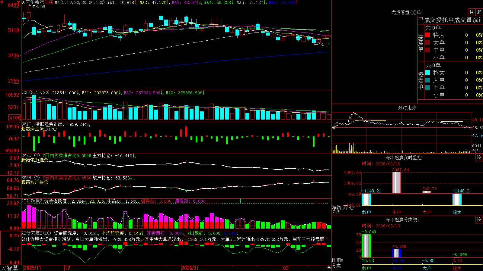Click the ×100 volume multiplier box
The width and height of the screenshot is (483, 271).
[x=15, y=118]
